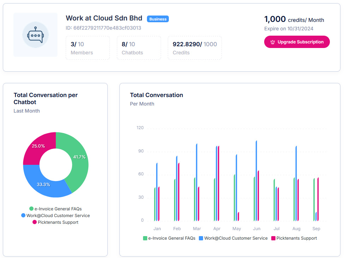Select the Credits usage card
Viewport: 344px width, 258px height.
coord(195,48)
